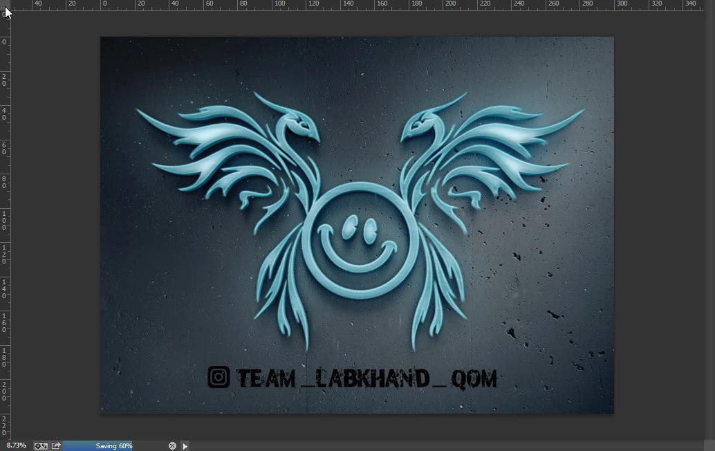Click the vertical ruler on the left
Viewport: 715px width, 451px height.
pyautogui.click(x=5, y=225)
